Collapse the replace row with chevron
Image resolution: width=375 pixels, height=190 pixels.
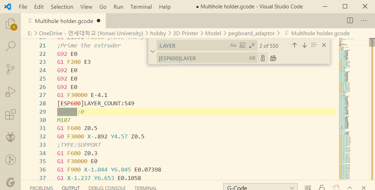pyautogui.click(x=152, y=51)
